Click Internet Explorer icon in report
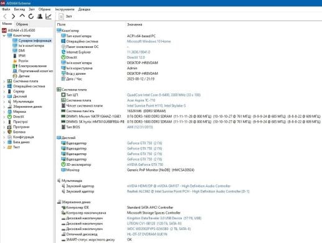The height and width of the screenshot is (243, 322). [x=64, y=52]
